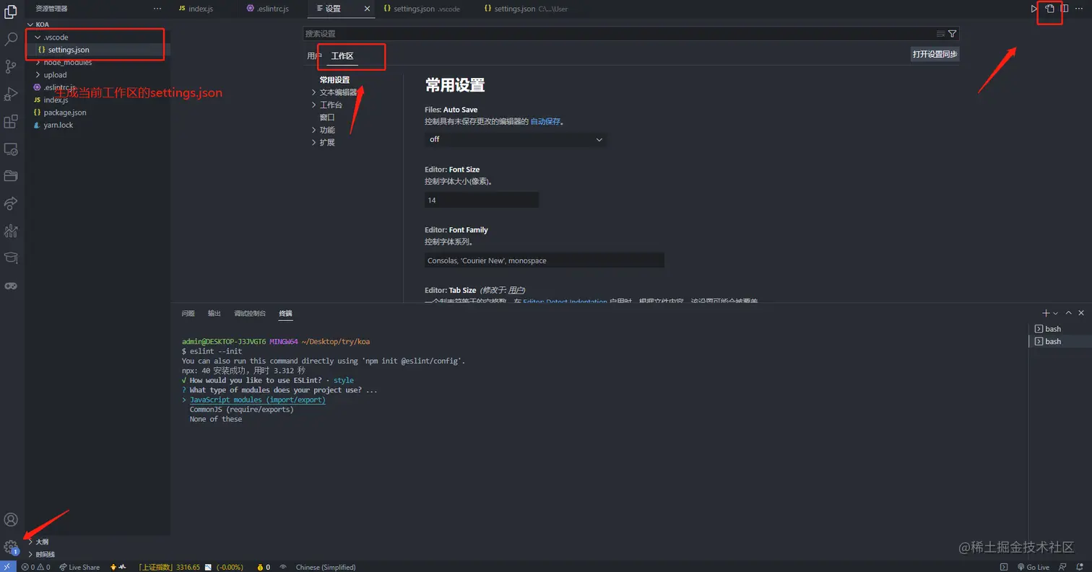This screenshot has width=1092, height=572.
Task: Click the notifications bell in status bar
Action: [1079, 567]
